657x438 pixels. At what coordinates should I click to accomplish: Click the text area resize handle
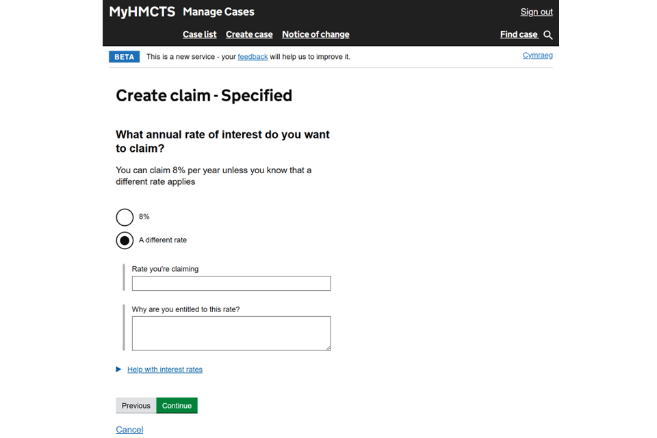[x=328, y=348]
